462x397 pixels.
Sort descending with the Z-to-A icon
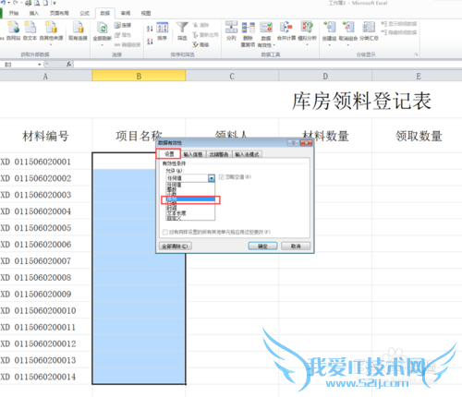click(150, 41)
